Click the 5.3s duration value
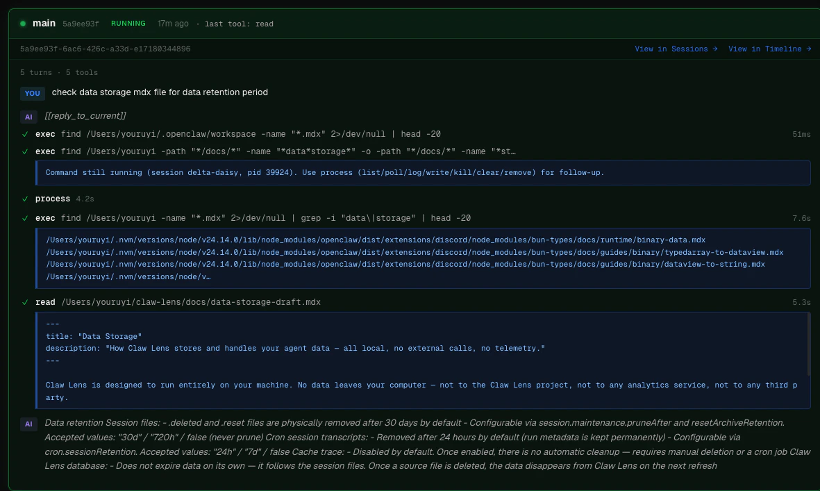The height and width of the screenshot is (491, 820). pos(801,302)
